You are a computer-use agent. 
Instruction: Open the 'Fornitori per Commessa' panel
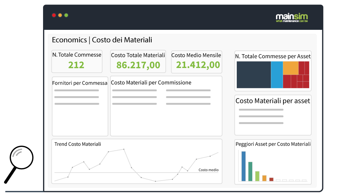[80, 106]
